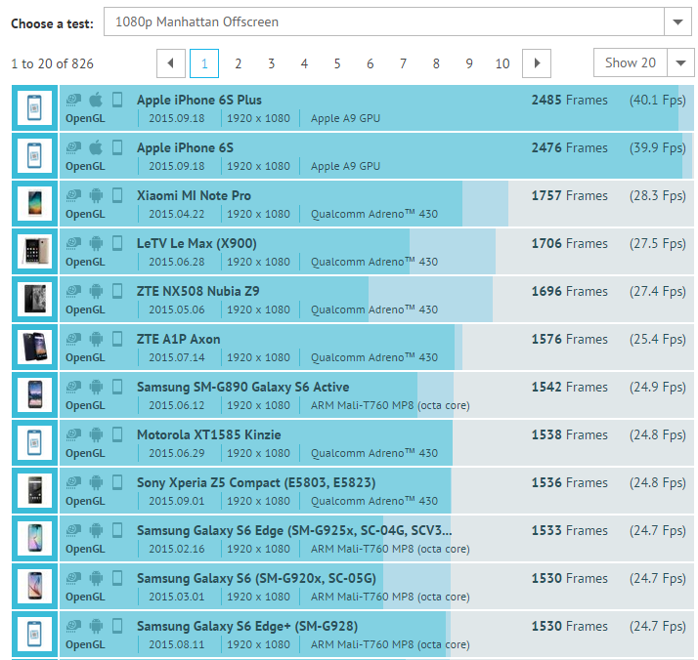Jump to results page 10
Screen dimensions: 698x660
pos(502,63)
